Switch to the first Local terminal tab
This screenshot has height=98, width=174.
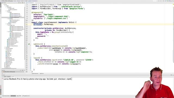tap(5, 77)
